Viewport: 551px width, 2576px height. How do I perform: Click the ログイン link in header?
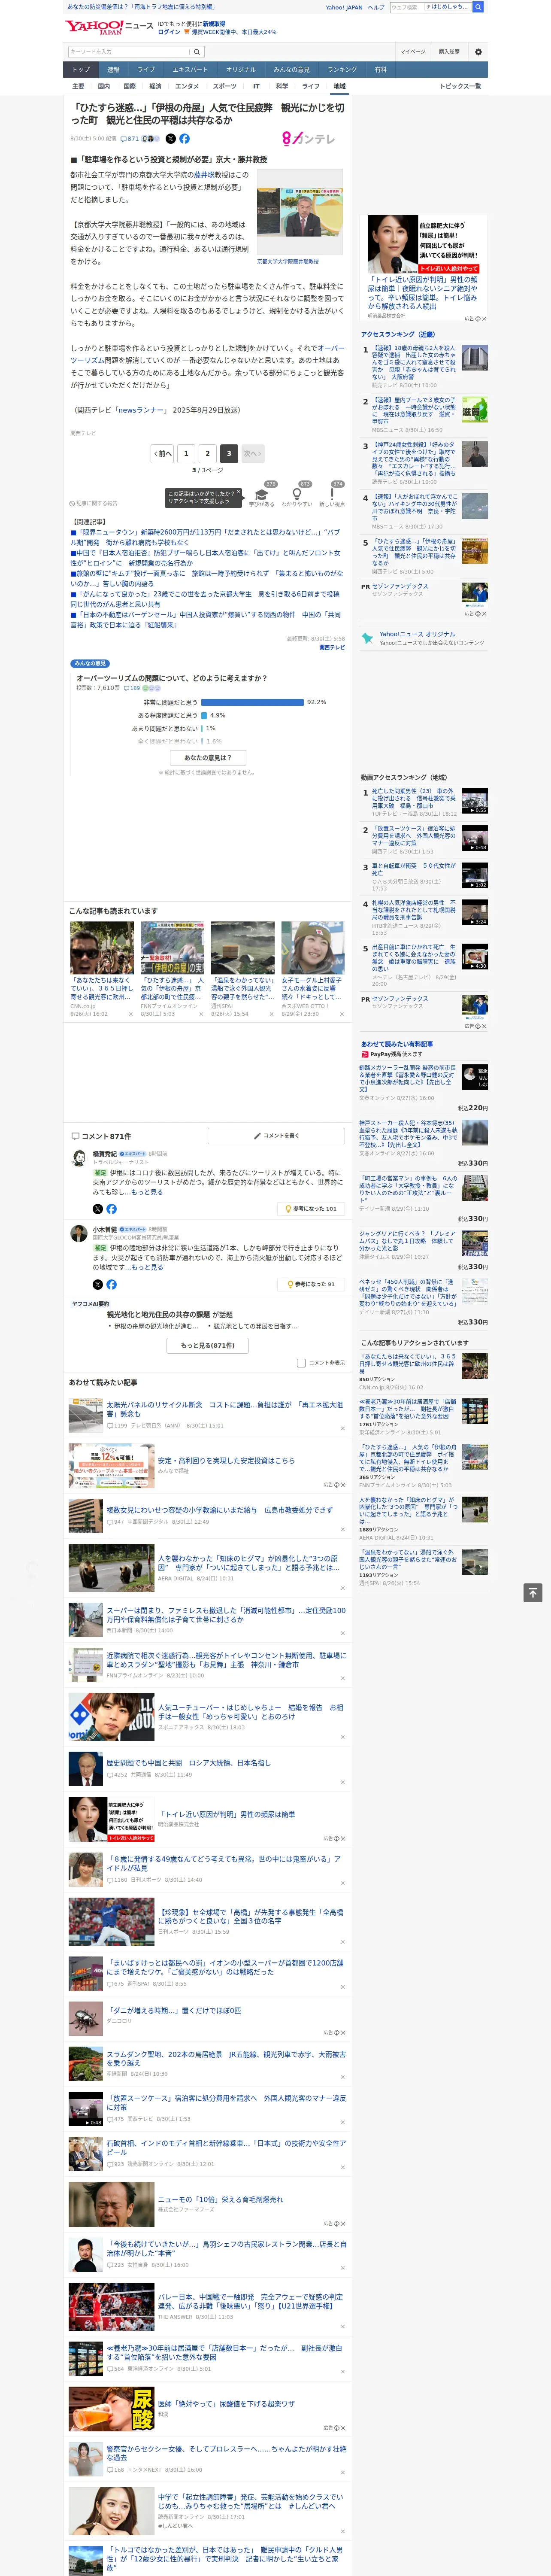pos(169,32)
